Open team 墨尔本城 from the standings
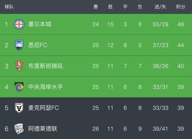Viewport: 192px width, 139px height. [x=40, y=24]
